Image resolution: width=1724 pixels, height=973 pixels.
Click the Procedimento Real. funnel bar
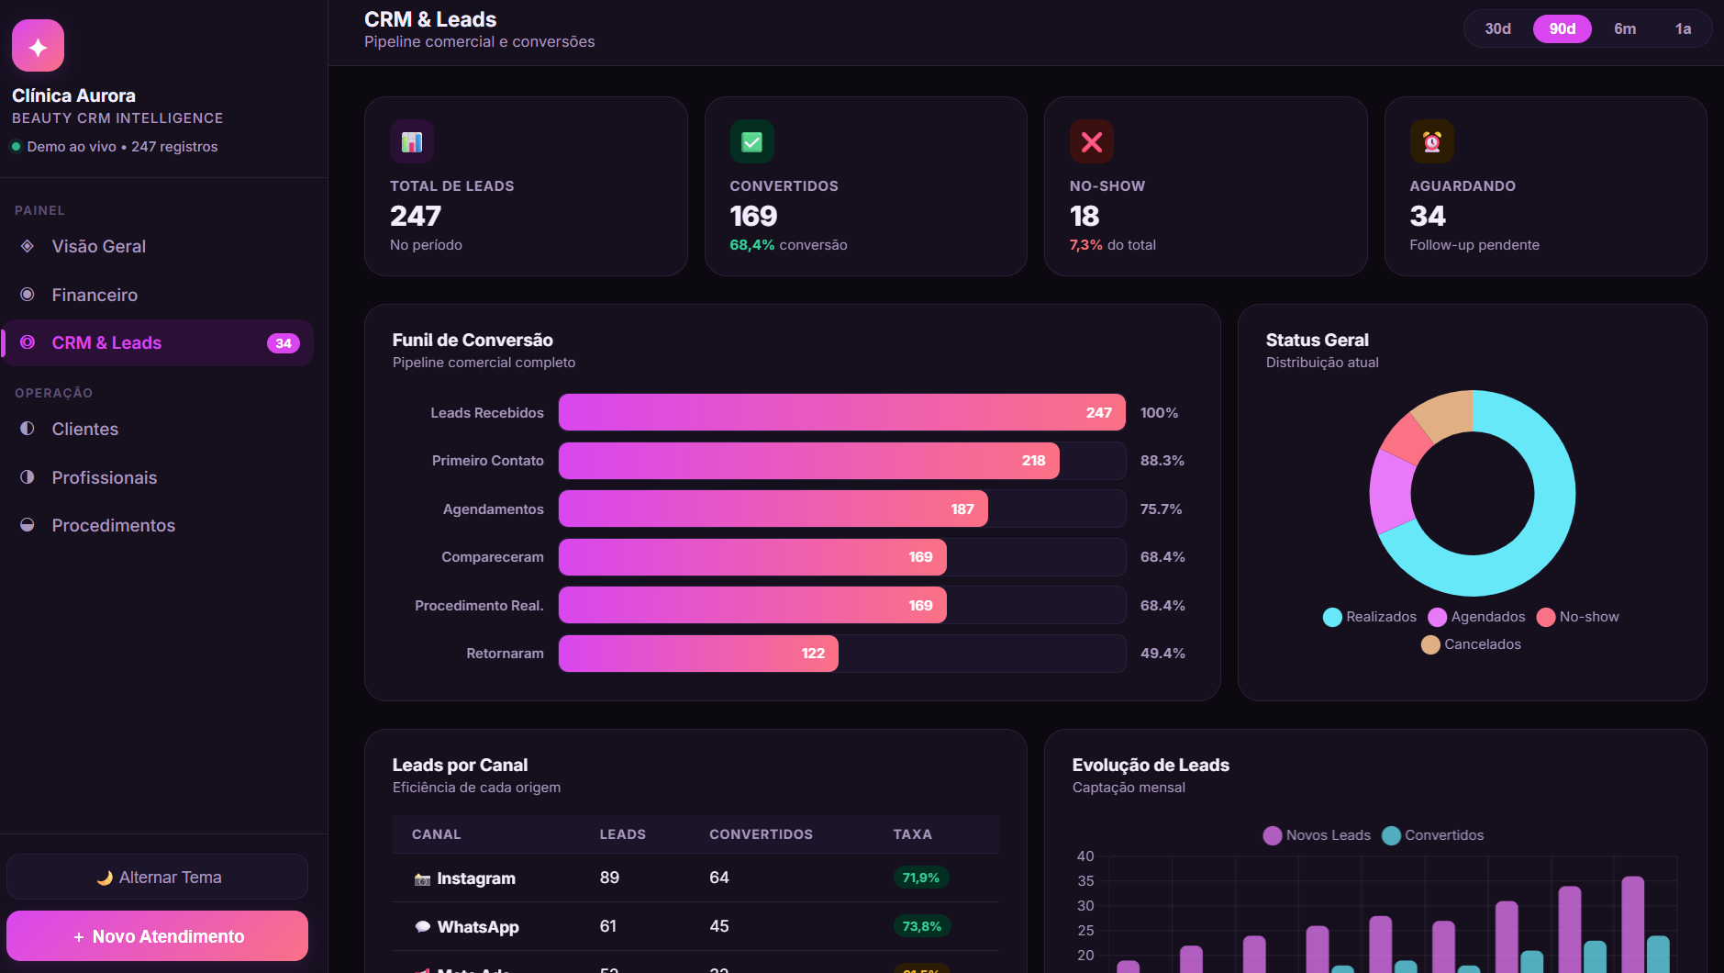pyautogui.click(x=752, y=605)
